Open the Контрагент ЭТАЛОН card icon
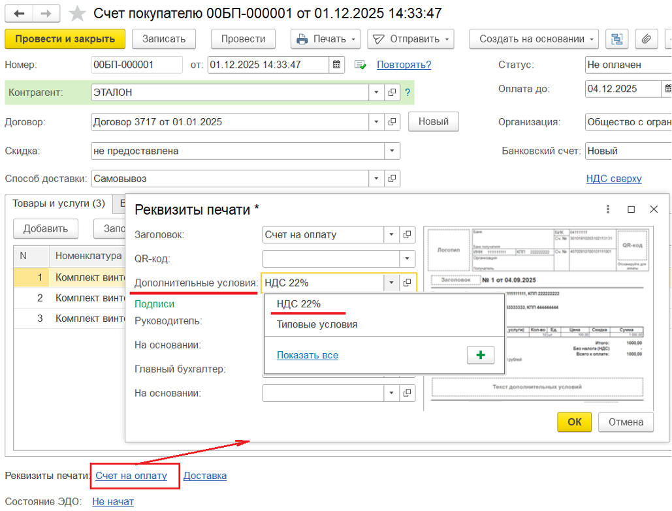672x511 pixels. pos(392,93)
